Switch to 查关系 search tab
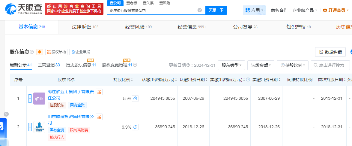 (x=148, y=3)
